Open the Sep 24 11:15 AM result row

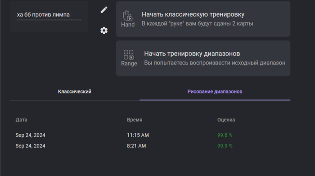point(150,135)
